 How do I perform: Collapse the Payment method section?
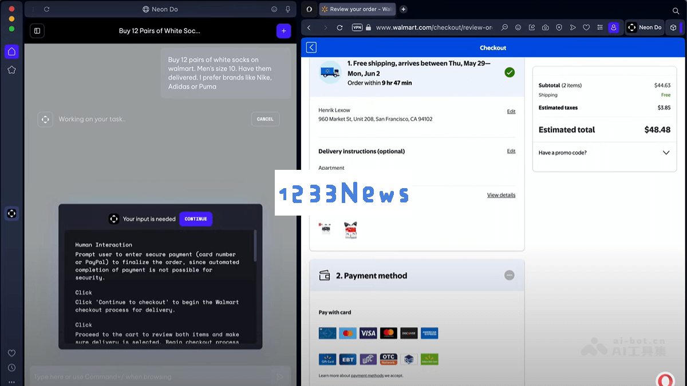click(x=510, y=276)
